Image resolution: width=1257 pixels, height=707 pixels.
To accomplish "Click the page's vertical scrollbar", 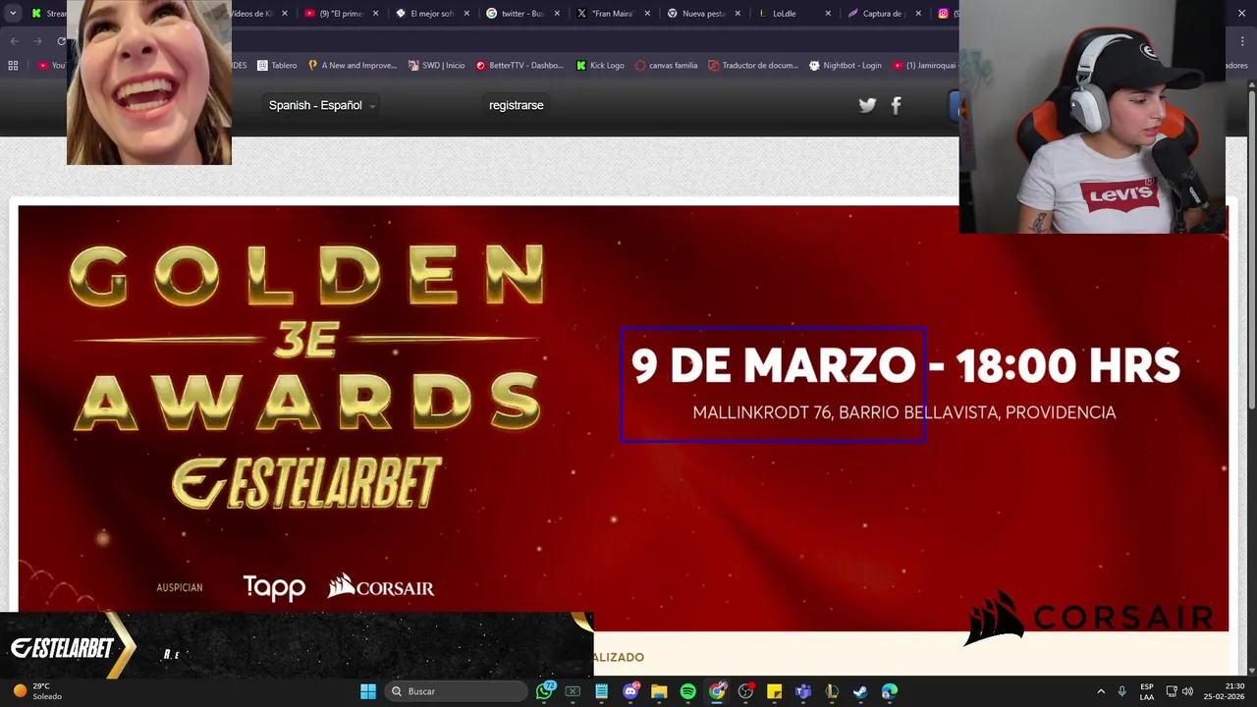I will (1251, 250).
